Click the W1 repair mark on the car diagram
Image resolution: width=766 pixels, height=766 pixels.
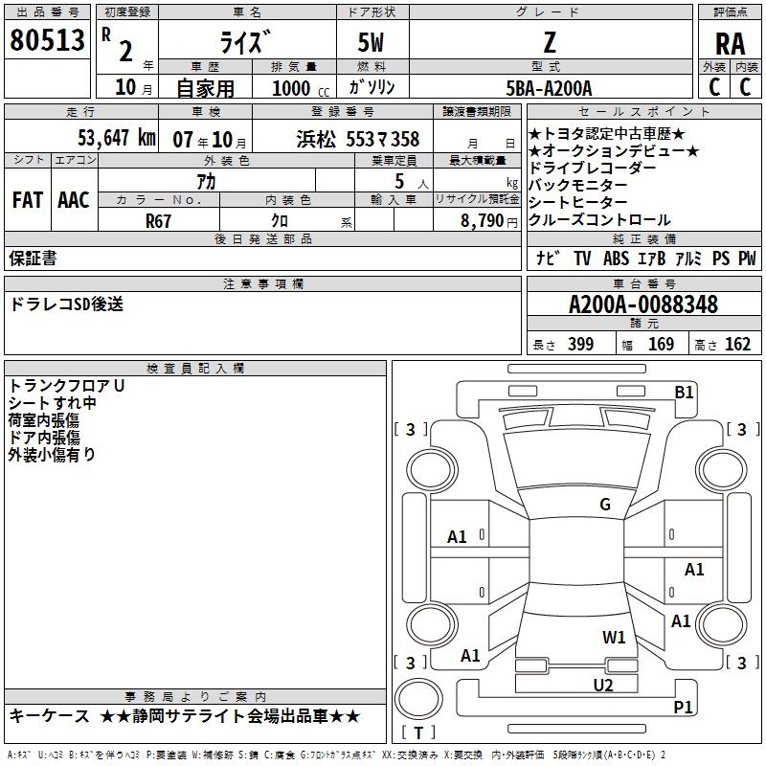point(614,637)
